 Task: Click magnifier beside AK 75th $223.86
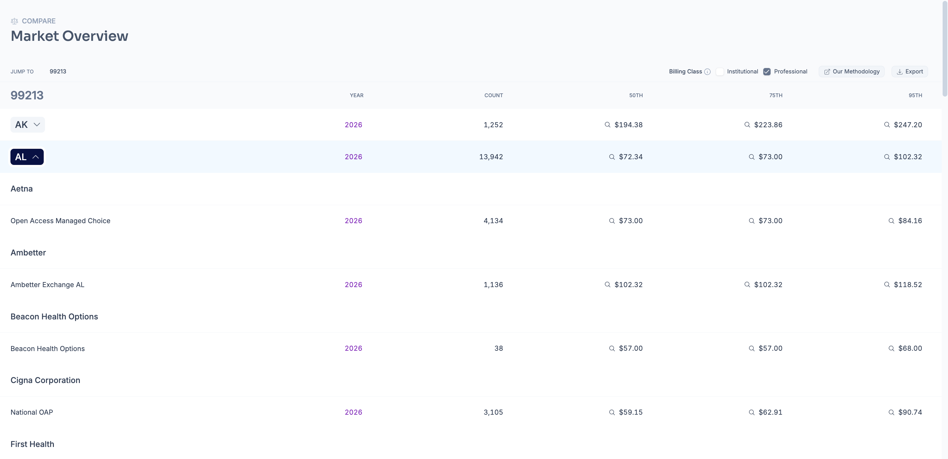747,125
